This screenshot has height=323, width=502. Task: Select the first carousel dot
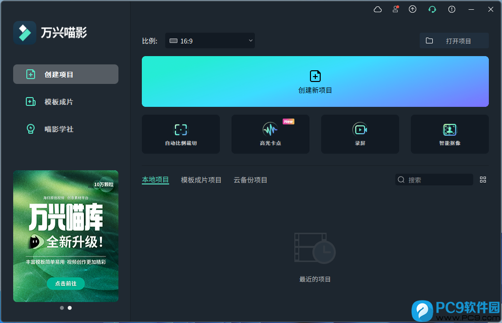point(62,308)
